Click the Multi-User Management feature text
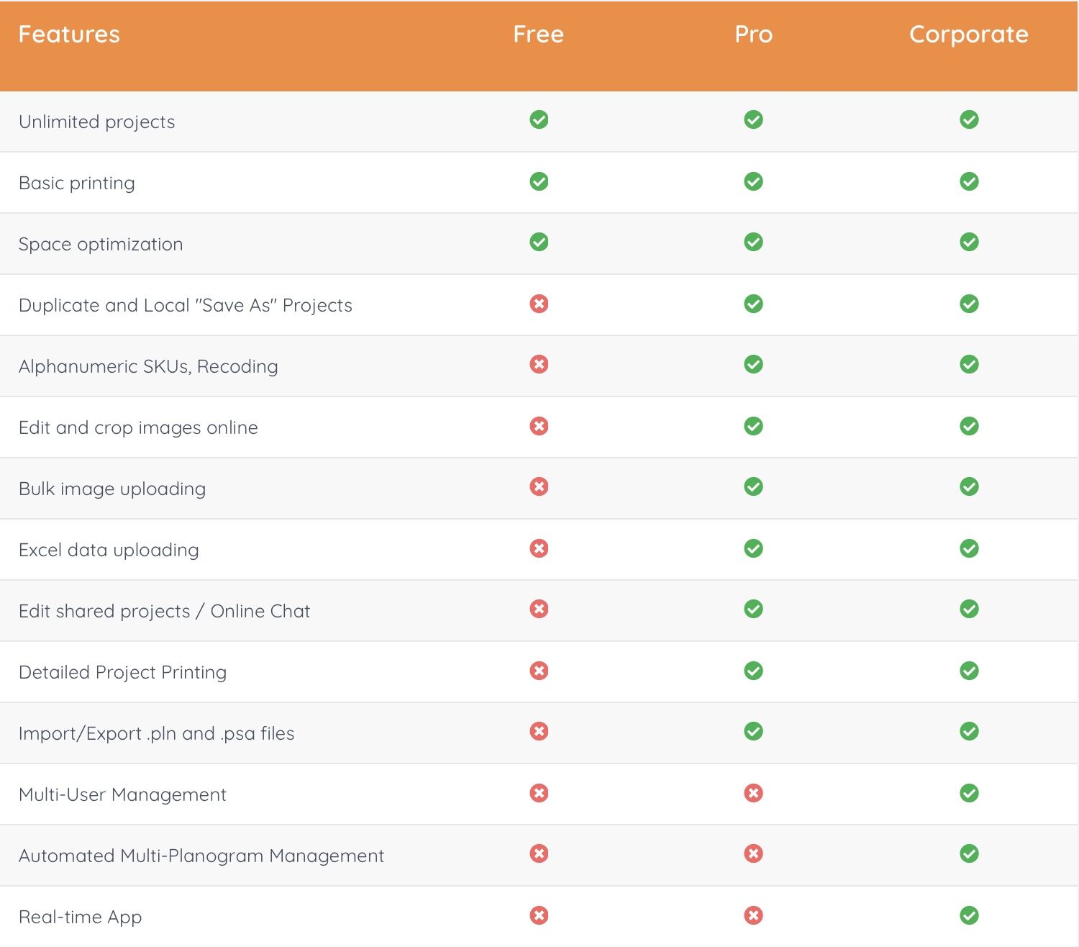 coord(122,794)
